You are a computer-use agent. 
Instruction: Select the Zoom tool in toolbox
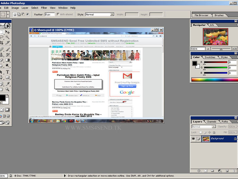tap(7, 89)
